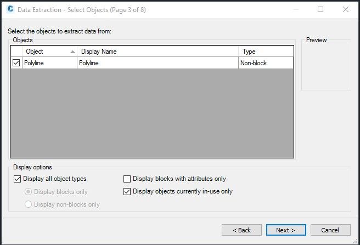Screen dimensions: 360x245
Task: Toggle Display objects currently in-use only
Action: pyautogui.click(x=127, y=191)
